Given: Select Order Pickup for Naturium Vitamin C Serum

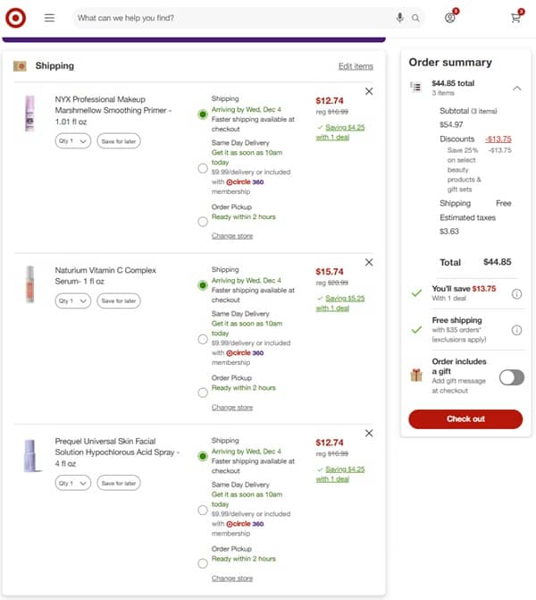Looking at the screenshot, I should 203,392.
